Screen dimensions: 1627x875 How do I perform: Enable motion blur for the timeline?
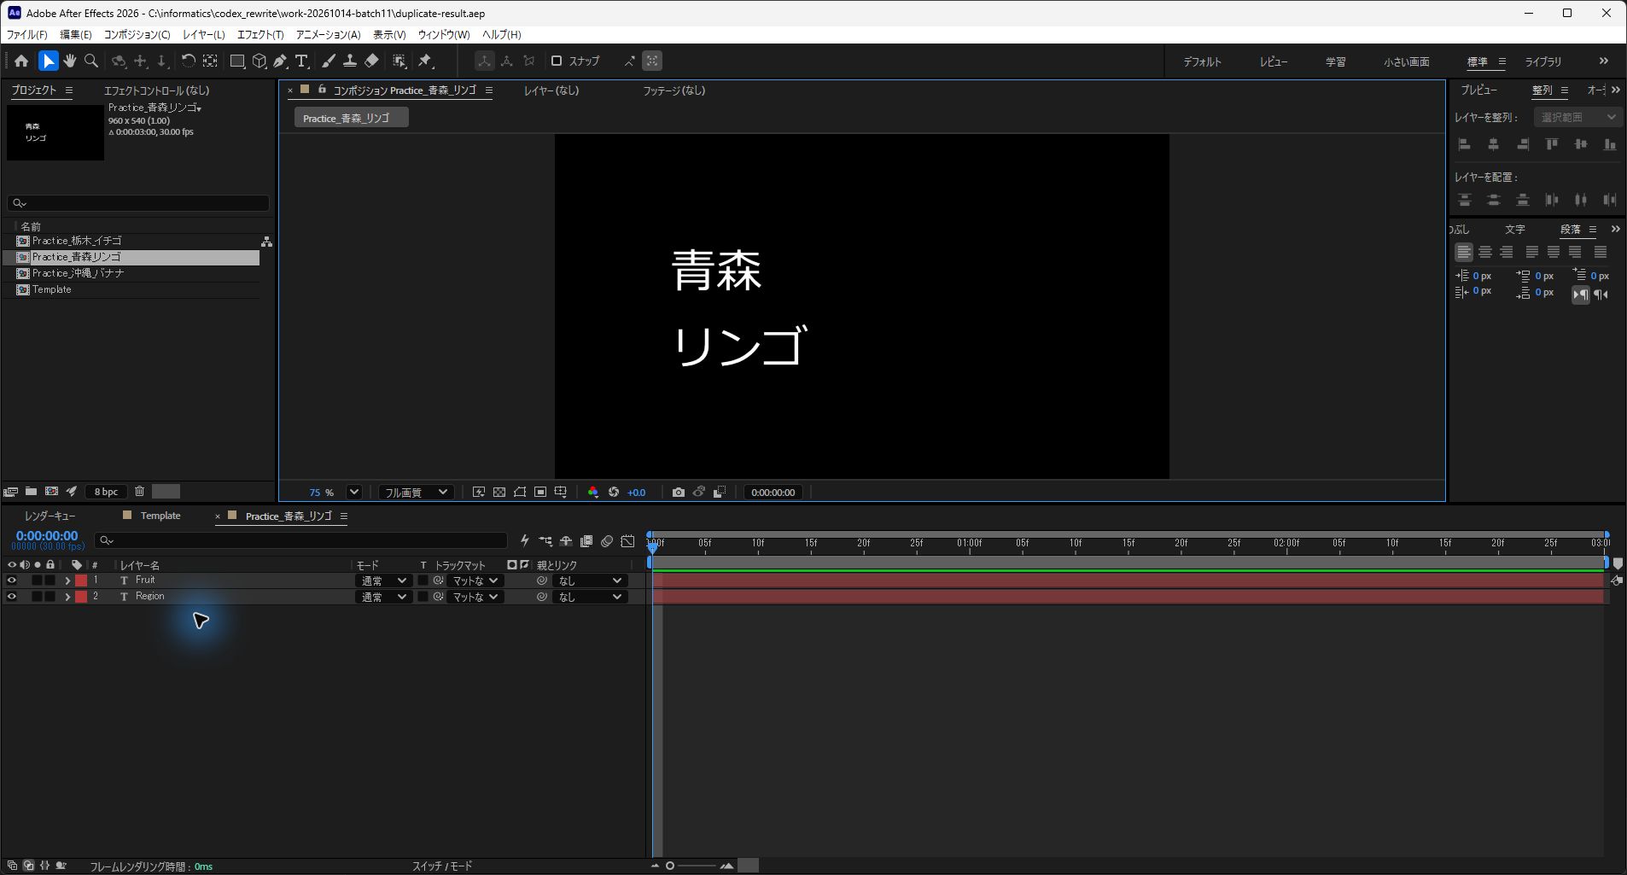607,540
